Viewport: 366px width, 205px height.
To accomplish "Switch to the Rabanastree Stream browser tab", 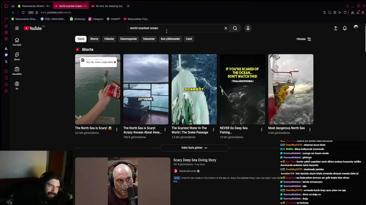I will [x=34, y=6].
